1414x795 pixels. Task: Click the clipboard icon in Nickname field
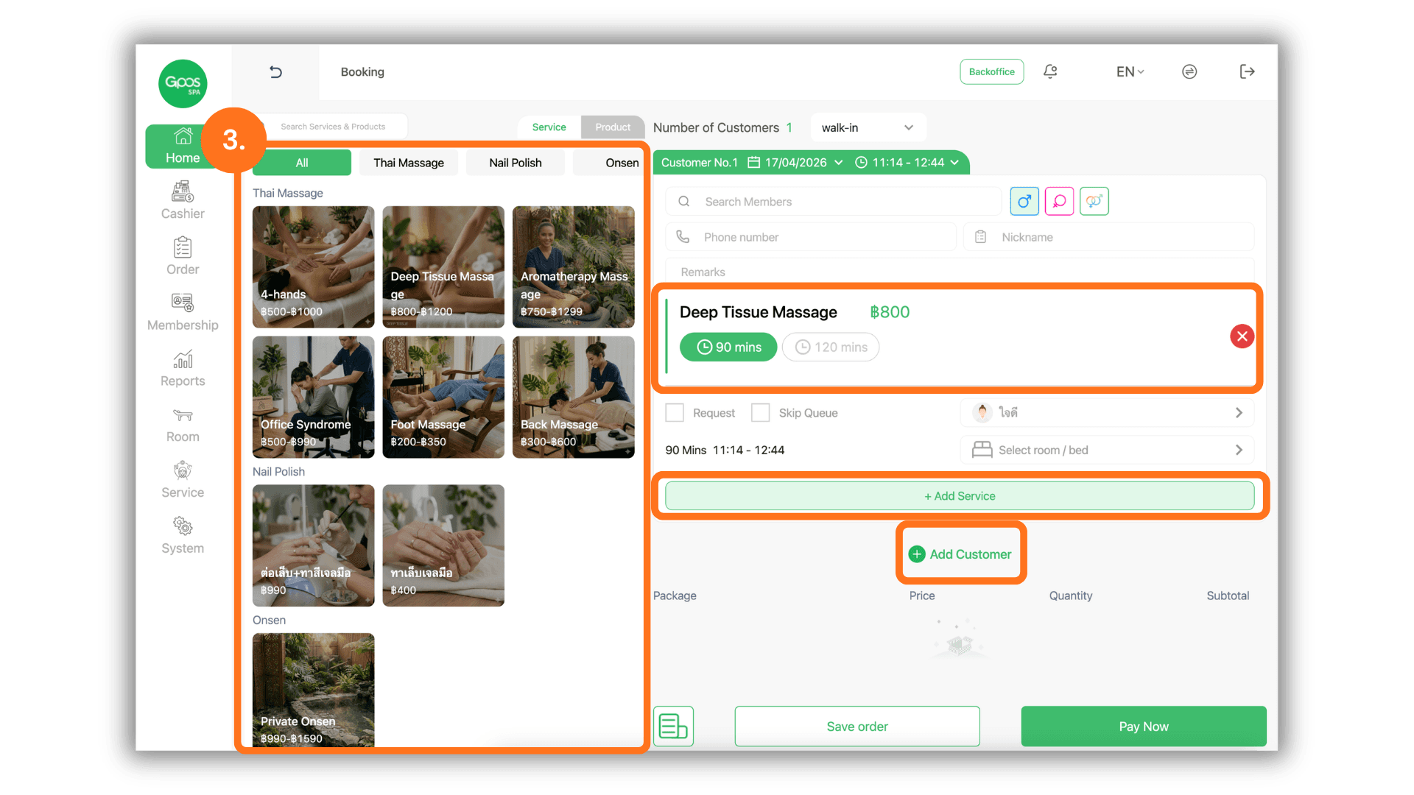[980, 237]
